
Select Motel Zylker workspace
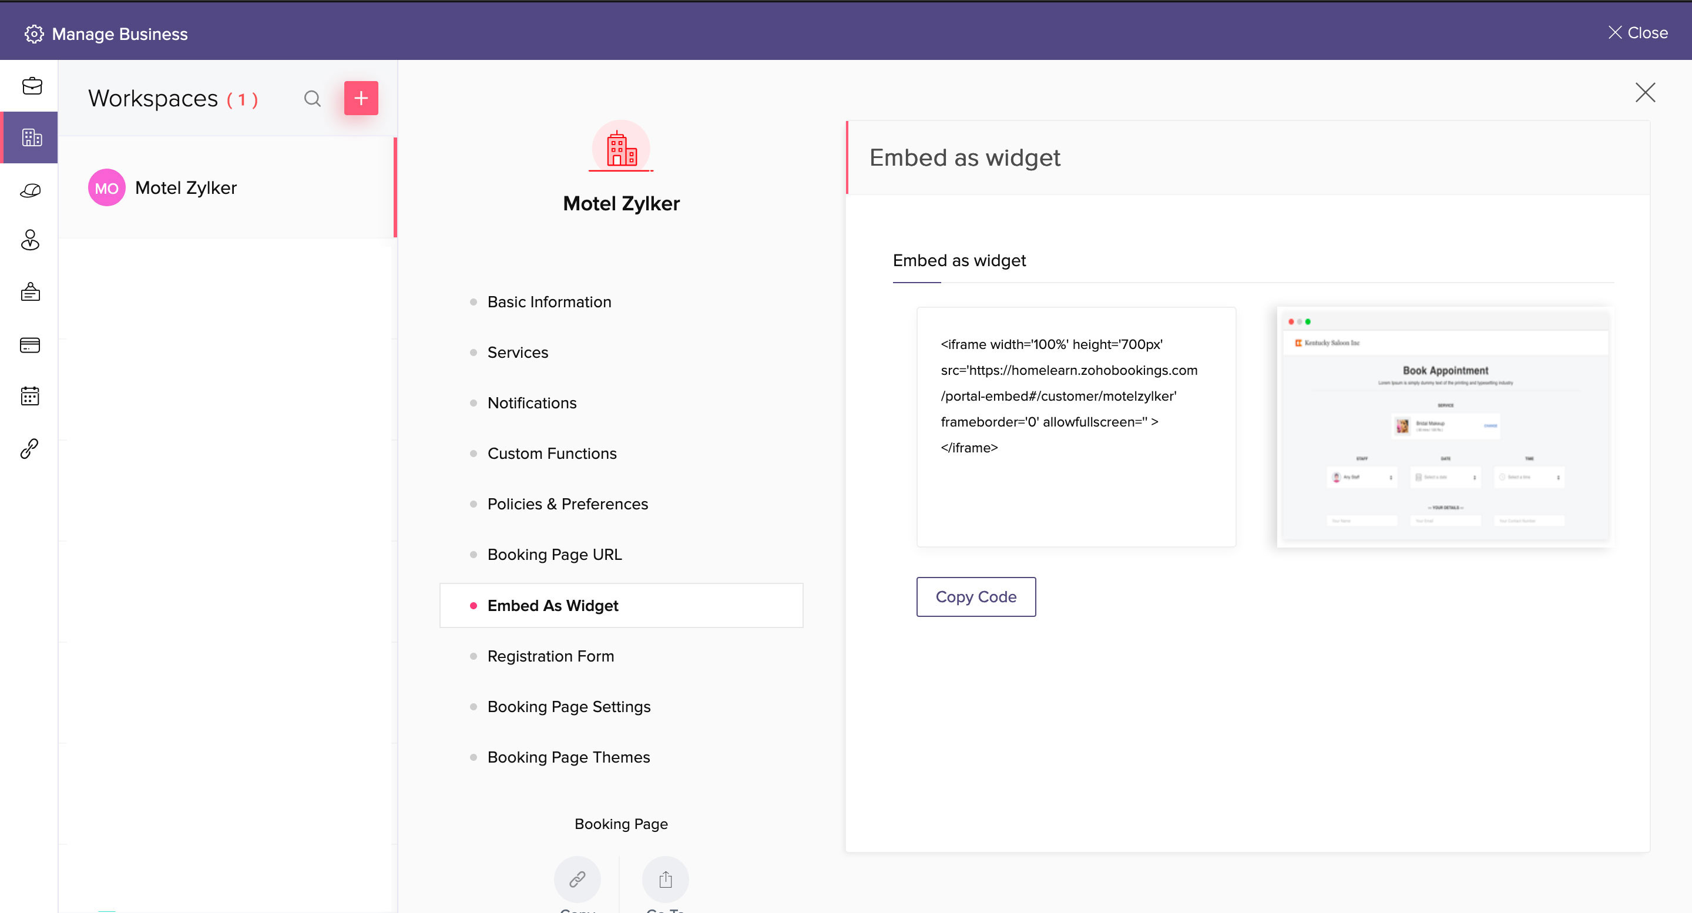(186, 188)
